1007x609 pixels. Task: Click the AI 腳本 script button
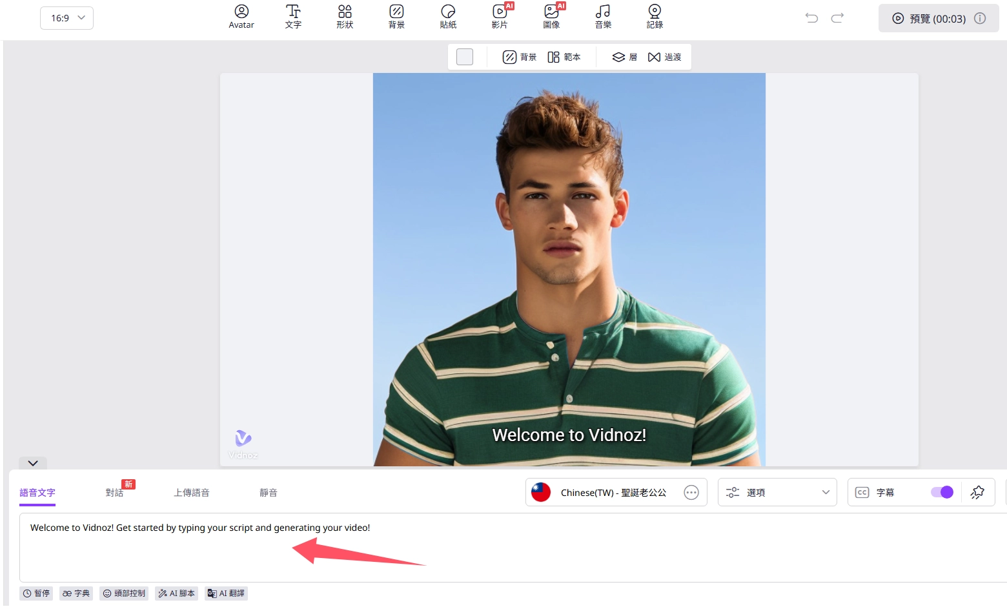coord(177,594)
